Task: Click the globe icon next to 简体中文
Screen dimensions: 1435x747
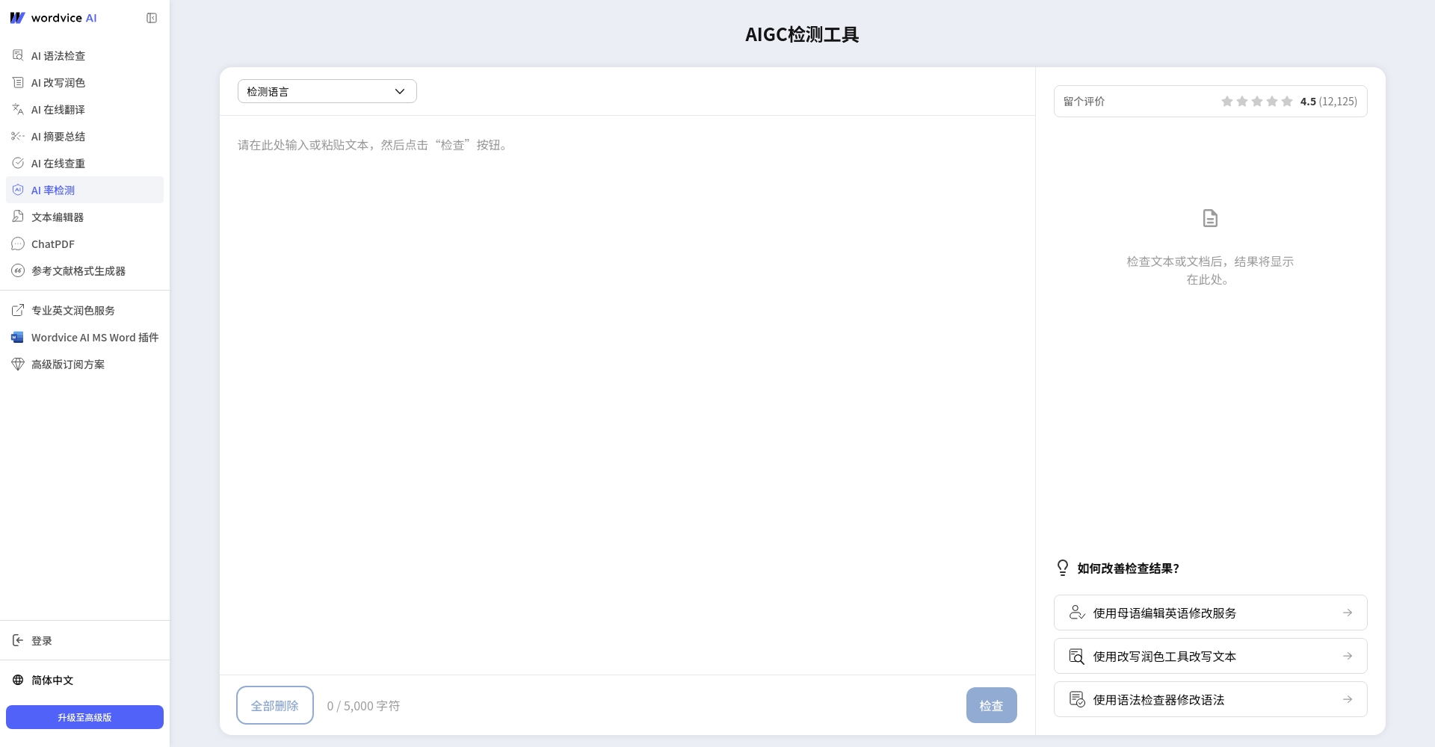Action: (18, 680)
